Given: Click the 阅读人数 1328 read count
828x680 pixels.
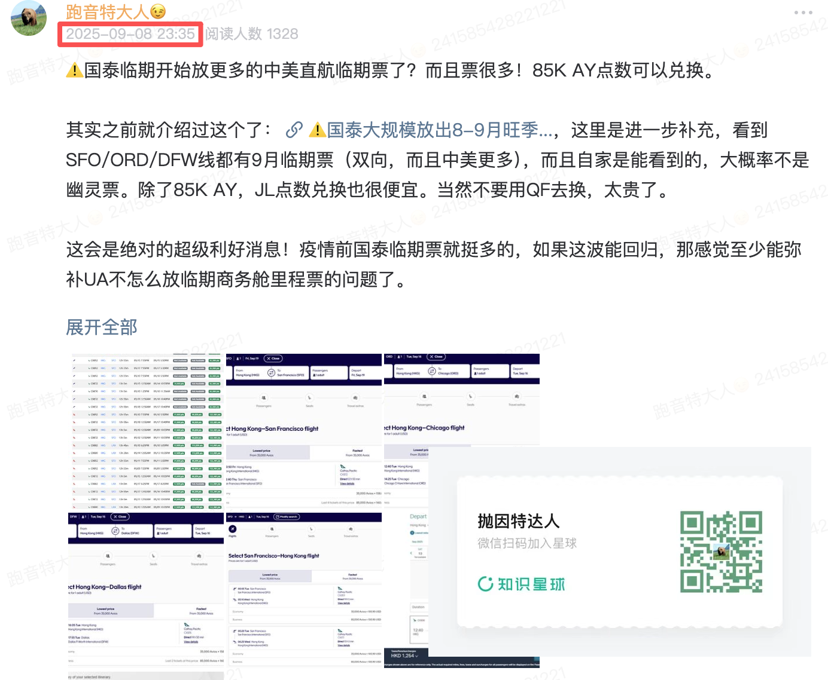Looking at the screenshot, I should 252,34.
